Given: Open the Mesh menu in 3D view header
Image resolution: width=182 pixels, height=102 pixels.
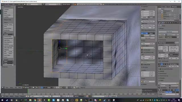Looking at the screenshot, I should tap(20, 88).
